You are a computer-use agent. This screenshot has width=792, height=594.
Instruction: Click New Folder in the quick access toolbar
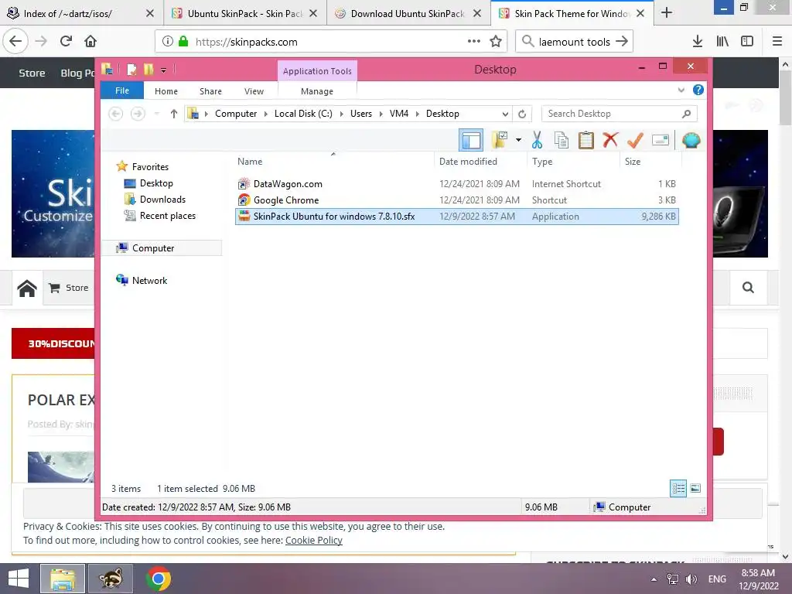pos(148,69)
